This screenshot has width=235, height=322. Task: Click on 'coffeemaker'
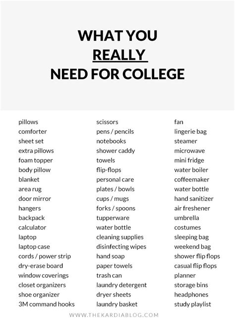[192, 180]
